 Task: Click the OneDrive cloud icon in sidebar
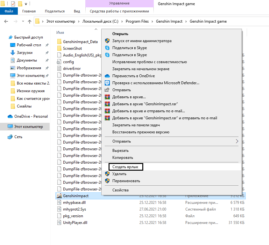(x=10, y=116)
